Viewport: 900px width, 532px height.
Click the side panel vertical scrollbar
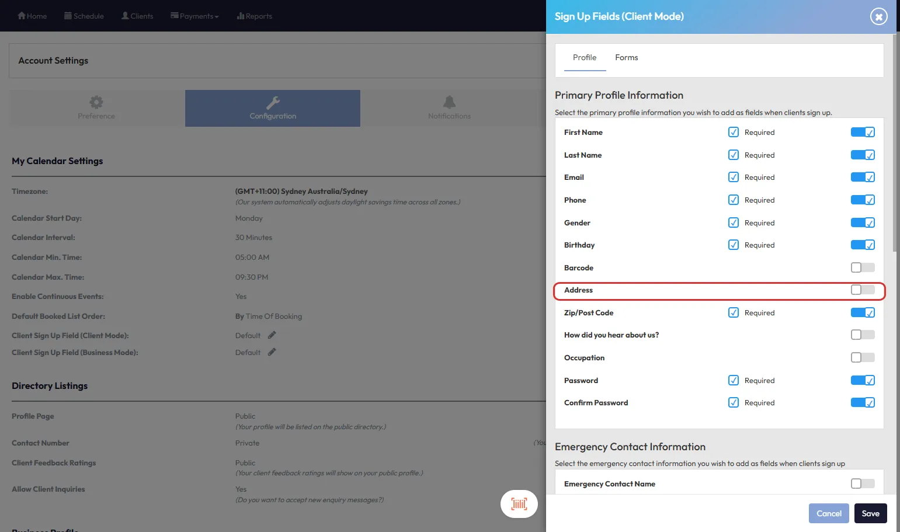[x=896, y=146]
